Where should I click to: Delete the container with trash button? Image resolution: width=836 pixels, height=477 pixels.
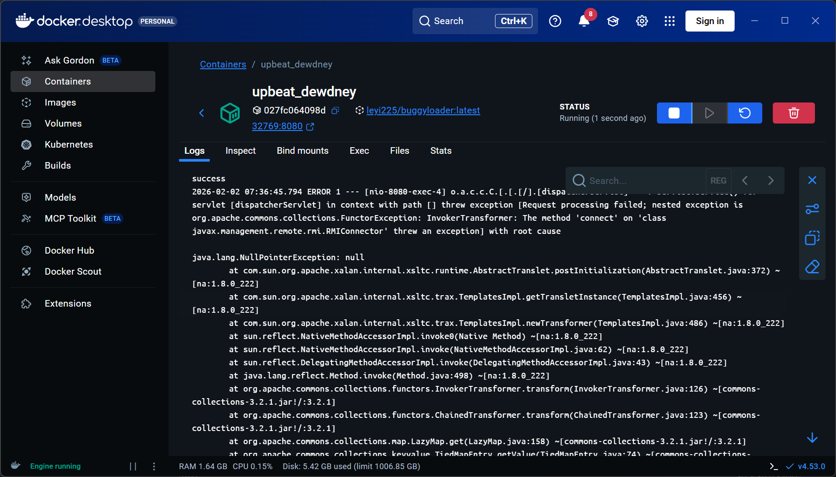[793, 113]
